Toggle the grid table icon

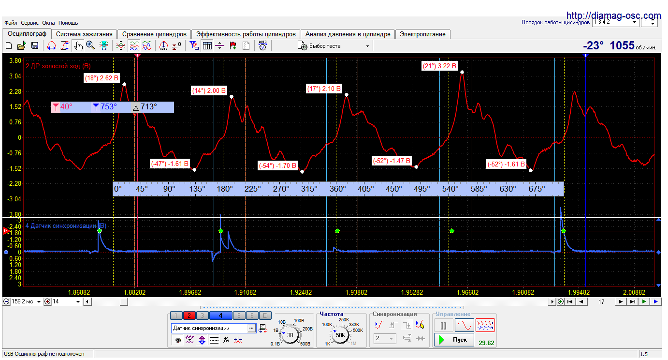click(x=207, y=46)
